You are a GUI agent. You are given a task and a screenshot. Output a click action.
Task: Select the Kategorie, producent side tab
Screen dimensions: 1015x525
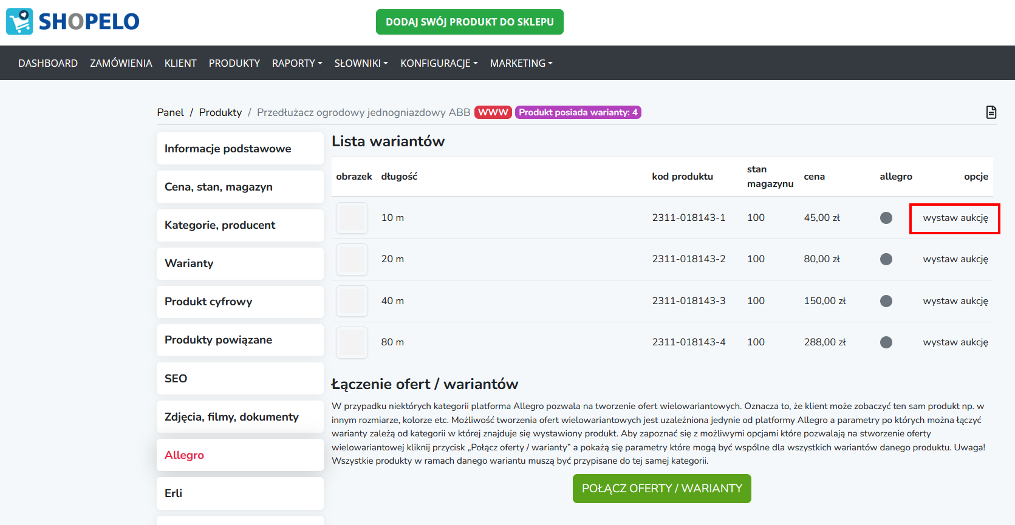click(x=240, y=225)
